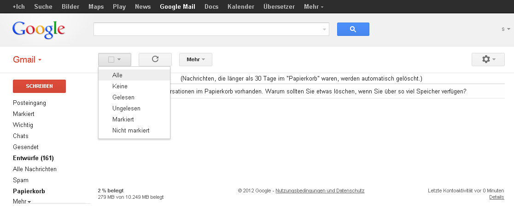Open the Gmail dropdown switcher
The height and width of the screenshot is (208, 514).
[27, 60]
